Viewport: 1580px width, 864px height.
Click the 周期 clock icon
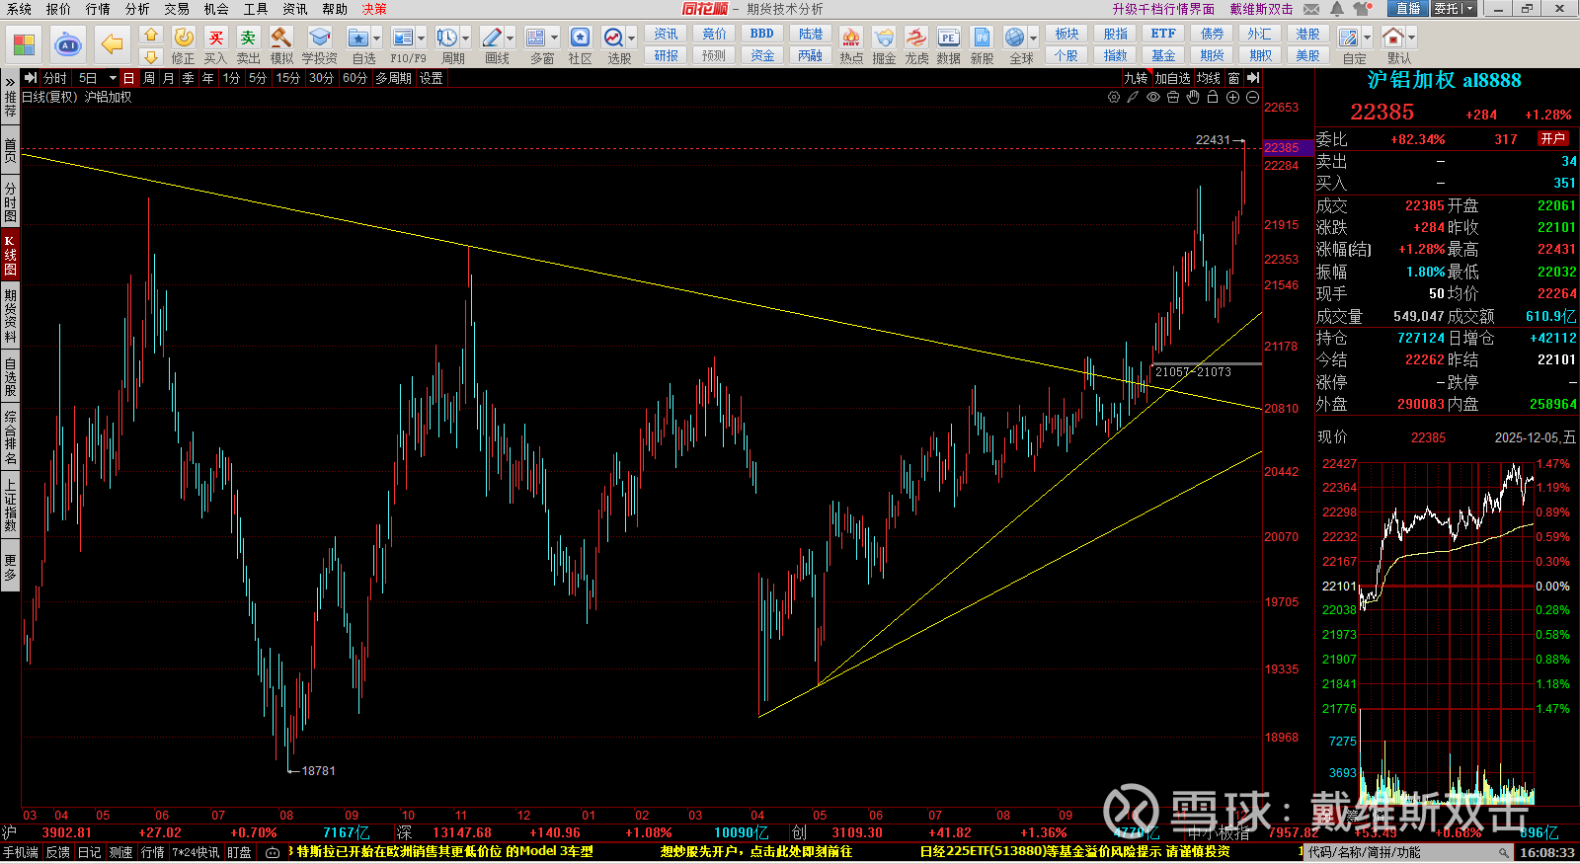click(x=447, y=38)
